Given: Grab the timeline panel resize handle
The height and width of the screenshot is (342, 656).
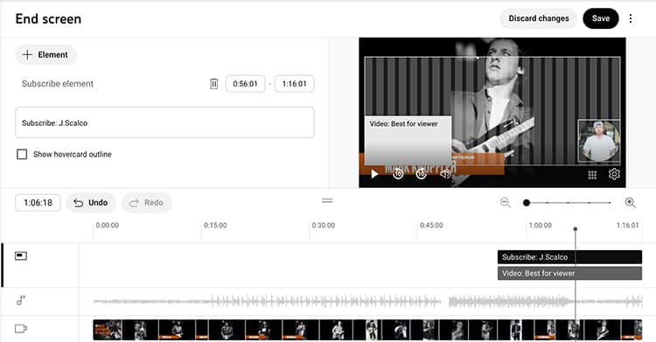Looking at the screenshot, I should [327, 201].
